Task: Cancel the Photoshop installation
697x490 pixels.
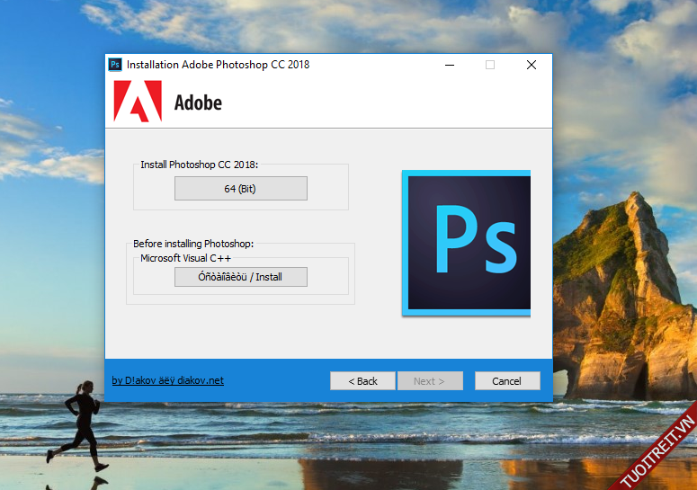Action: click(x=507, y=381)
